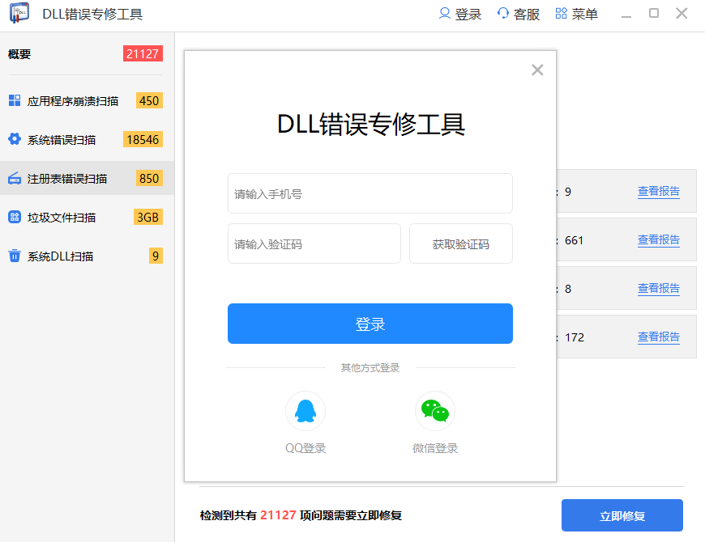Open 查看报告 link in the 8 row

point(659,289)
